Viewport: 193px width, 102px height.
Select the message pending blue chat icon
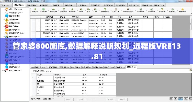pos(7,16)
